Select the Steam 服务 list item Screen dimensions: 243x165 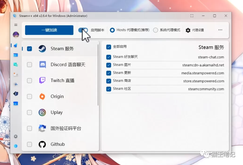(60, 49)
